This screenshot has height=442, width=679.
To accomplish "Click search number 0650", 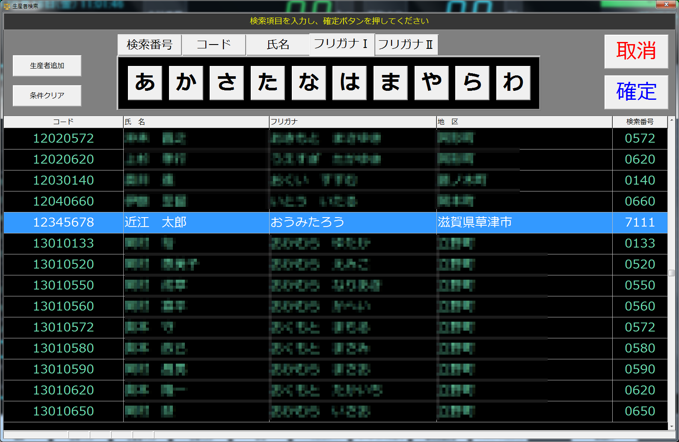I will [640, 412].
